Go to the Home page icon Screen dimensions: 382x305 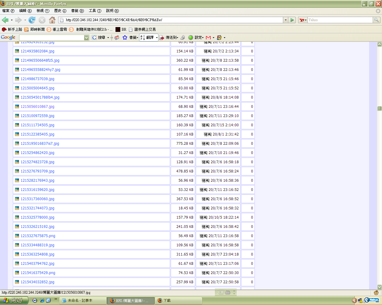52,20
